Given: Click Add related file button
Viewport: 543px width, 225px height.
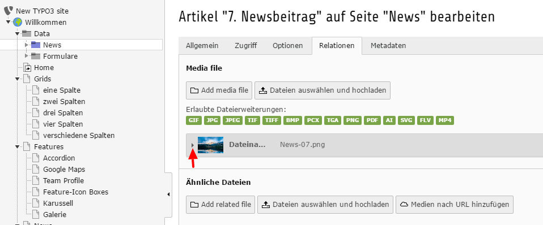Looking at the screenshot, I should (220, 205).
